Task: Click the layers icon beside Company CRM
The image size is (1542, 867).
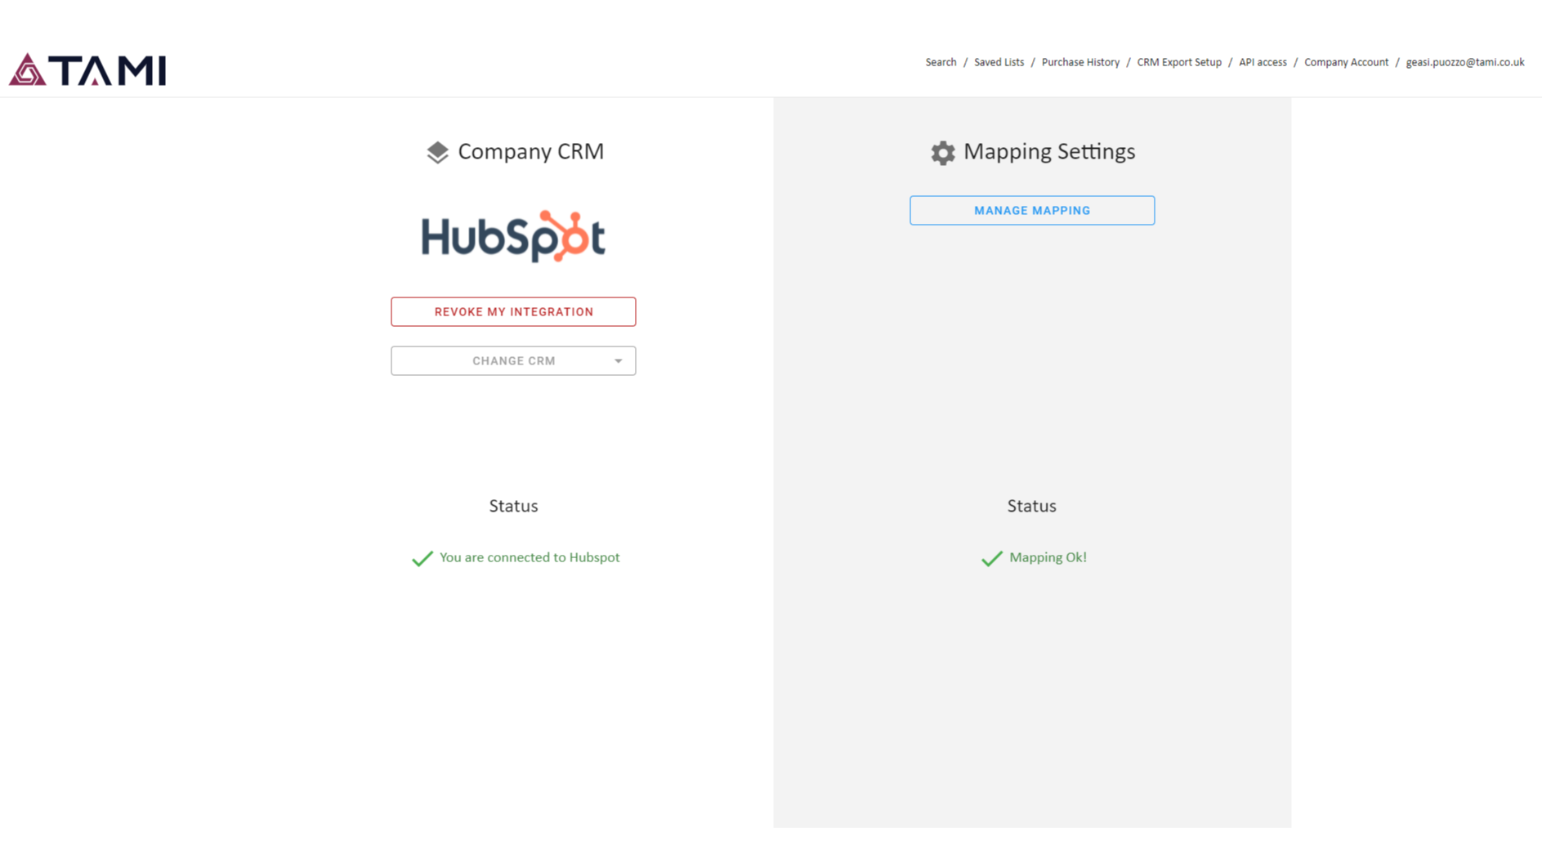Action: click(438, 152)
